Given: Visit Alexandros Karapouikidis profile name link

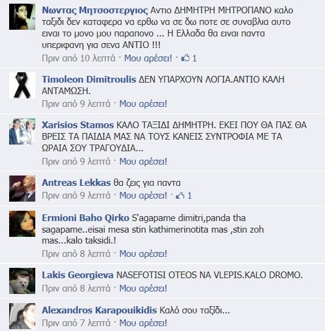Looking at the screenshot, I should coord(99,310).
